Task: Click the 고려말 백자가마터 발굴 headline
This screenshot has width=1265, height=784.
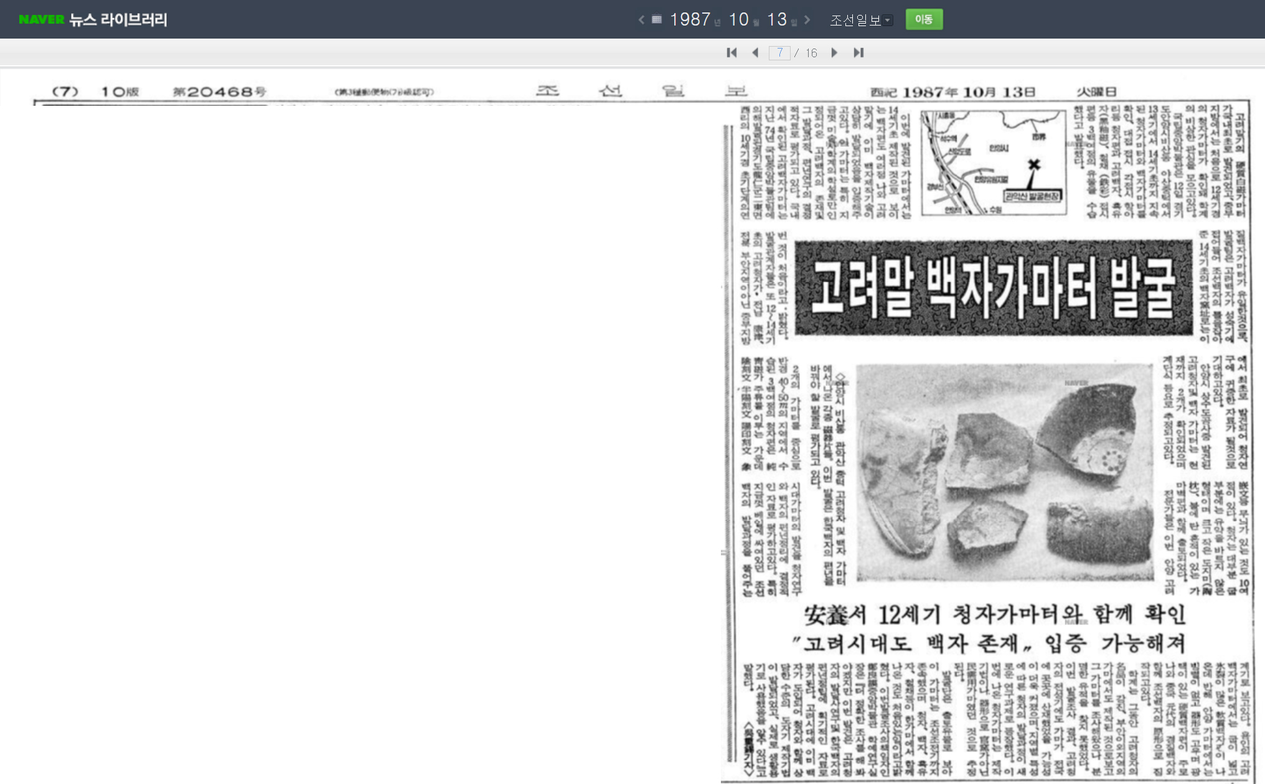Action: 994,287
